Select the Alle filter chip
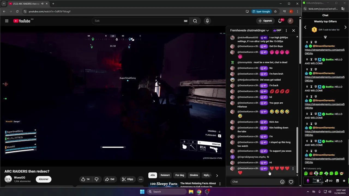The width and height of the screenshot is (349, 196). (x=153, y=175)
